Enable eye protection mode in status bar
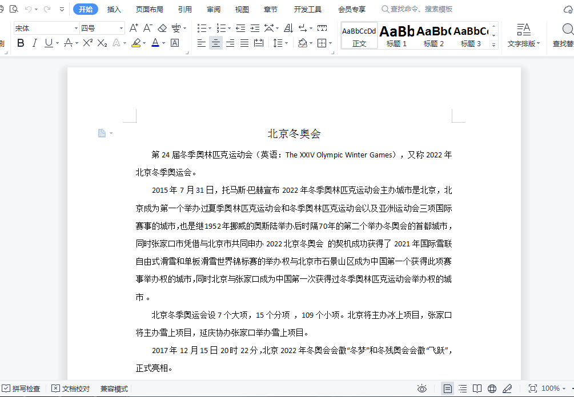574x397 pixels. point(422,388)
